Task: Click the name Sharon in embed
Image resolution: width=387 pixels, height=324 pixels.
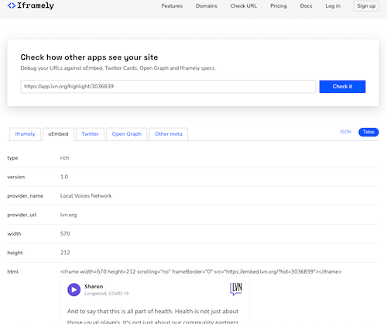Action: [x=94, y=287]
